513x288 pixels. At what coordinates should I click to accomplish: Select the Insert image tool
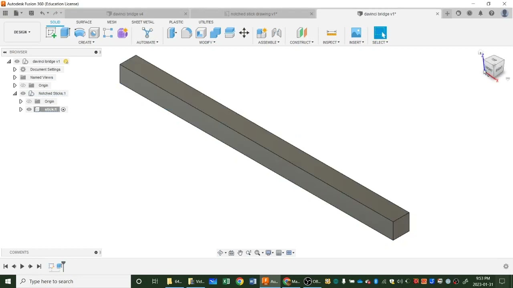point(356,33)
